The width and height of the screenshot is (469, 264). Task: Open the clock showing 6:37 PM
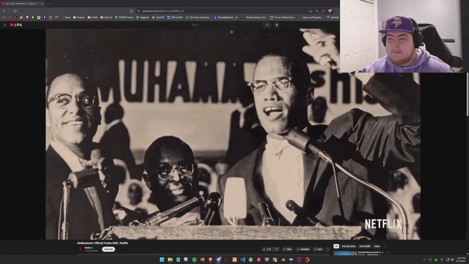click(x=461, y=260)
